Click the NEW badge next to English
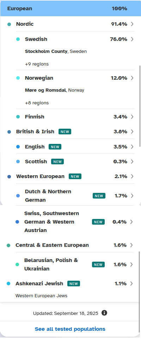Viewport: 141px width, 341px height. tap(55, 147)
